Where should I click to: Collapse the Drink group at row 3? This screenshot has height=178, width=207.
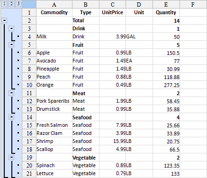pos(11,28)
